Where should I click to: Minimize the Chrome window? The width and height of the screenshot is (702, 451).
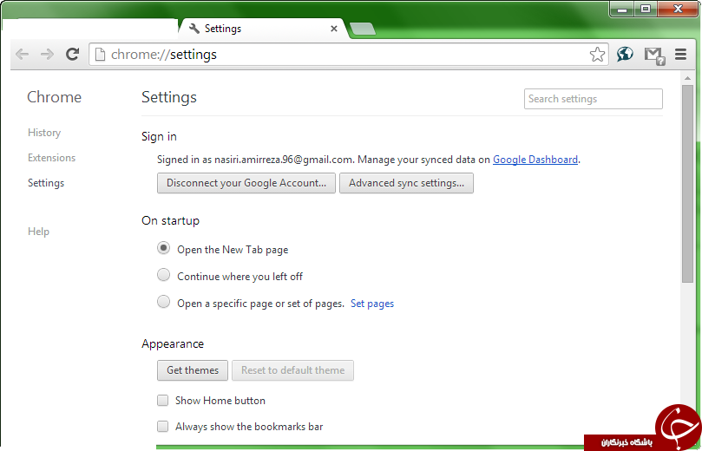click(x=622, y=9)
